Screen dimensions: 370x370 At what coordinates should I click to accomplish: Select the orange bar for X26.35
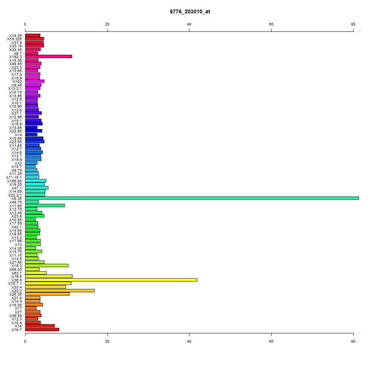click(x=47, y=294)
